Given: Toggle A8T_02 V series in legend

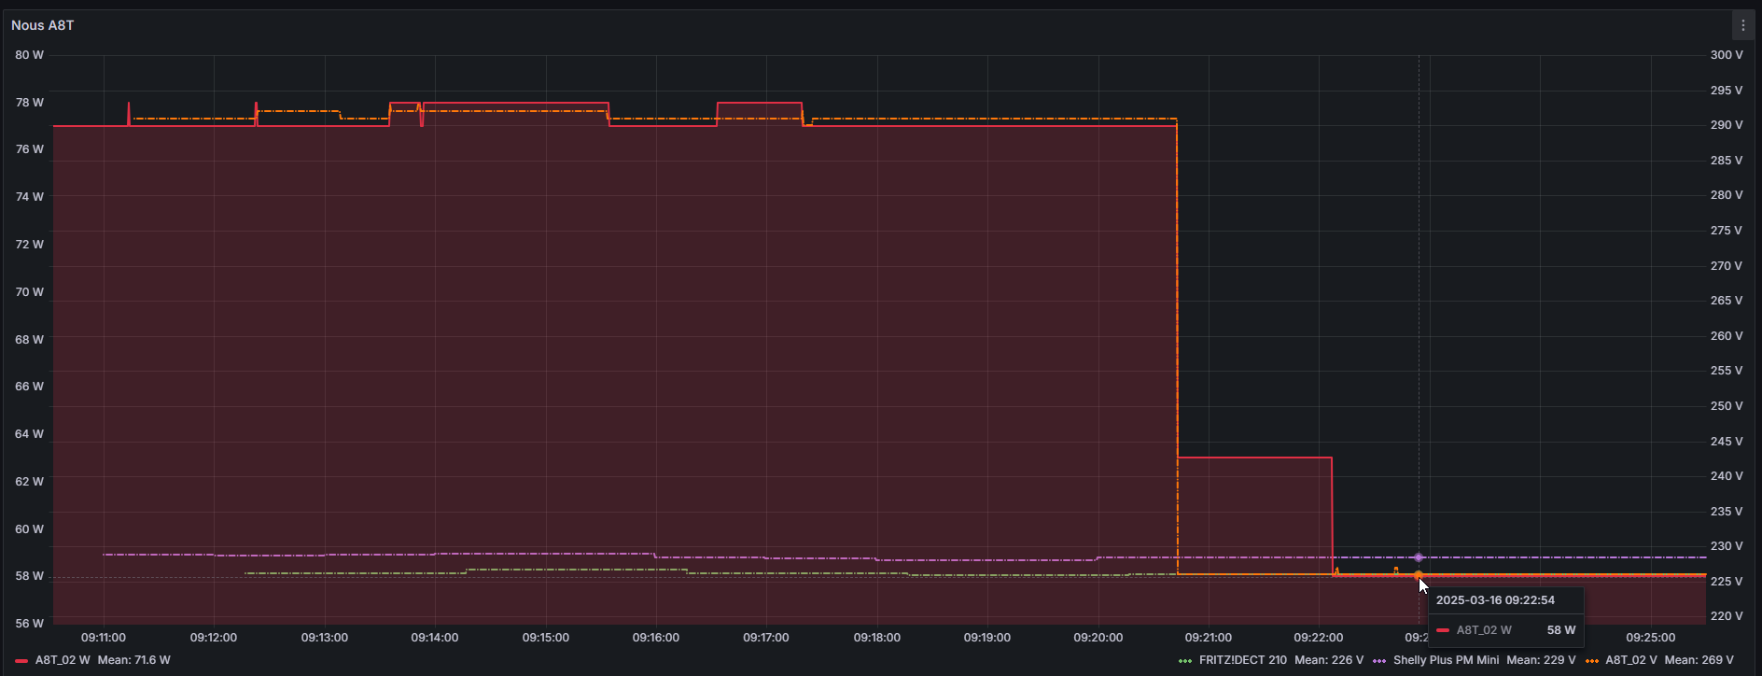Looking at the screenshot, I should (x=1630, y=660).
